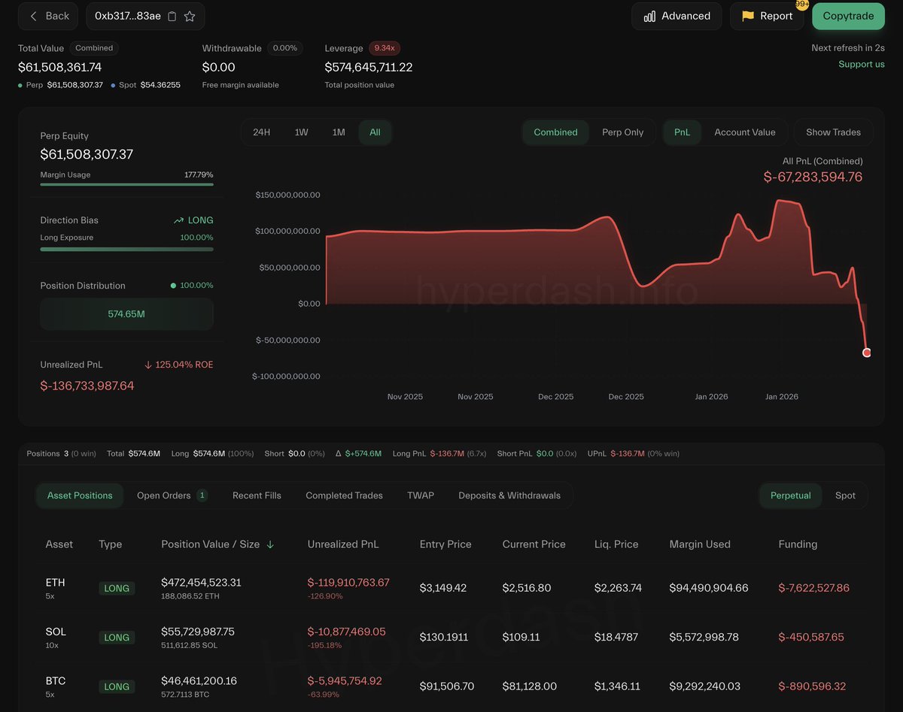
Task: Toggle chart to Account Value
Action: click(x=744, y=132)
